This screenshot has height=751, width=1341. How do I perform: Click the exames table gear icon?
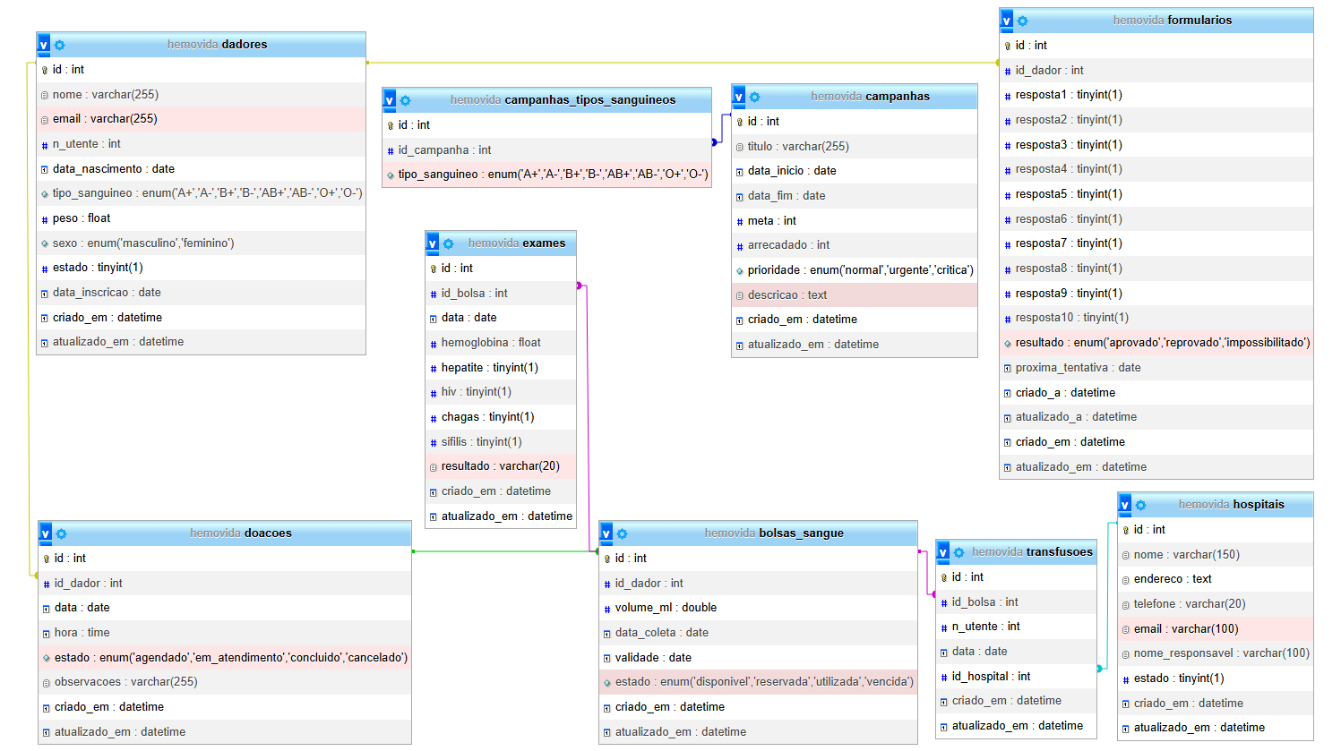click(x=448, y=243)
